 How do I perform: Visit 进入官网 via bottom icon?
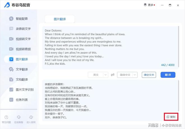pyautogui.click(x=31, y=117)
